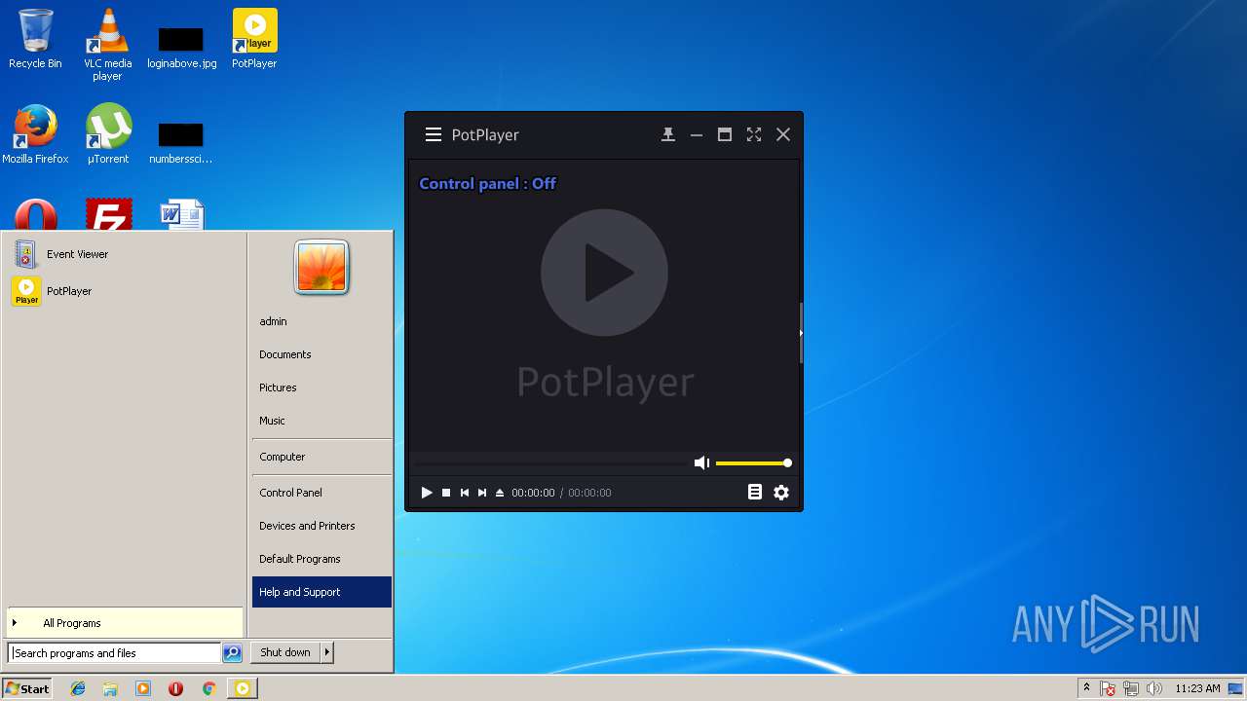Open a file with the eject button
1247x701 pixels.
500,493
